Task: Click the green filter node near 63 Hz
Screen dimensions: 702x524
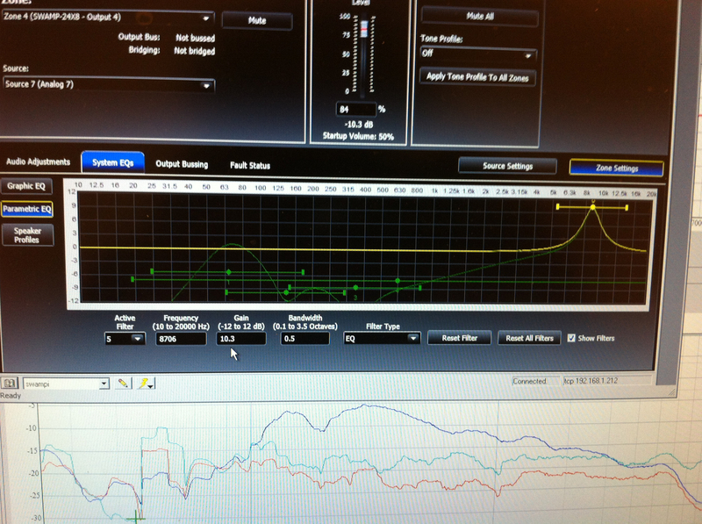Action: click(x=229, y=272)
